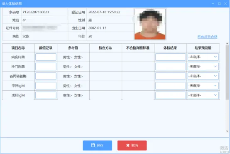Click the 项目名称 column header

(x=18, y=48)
